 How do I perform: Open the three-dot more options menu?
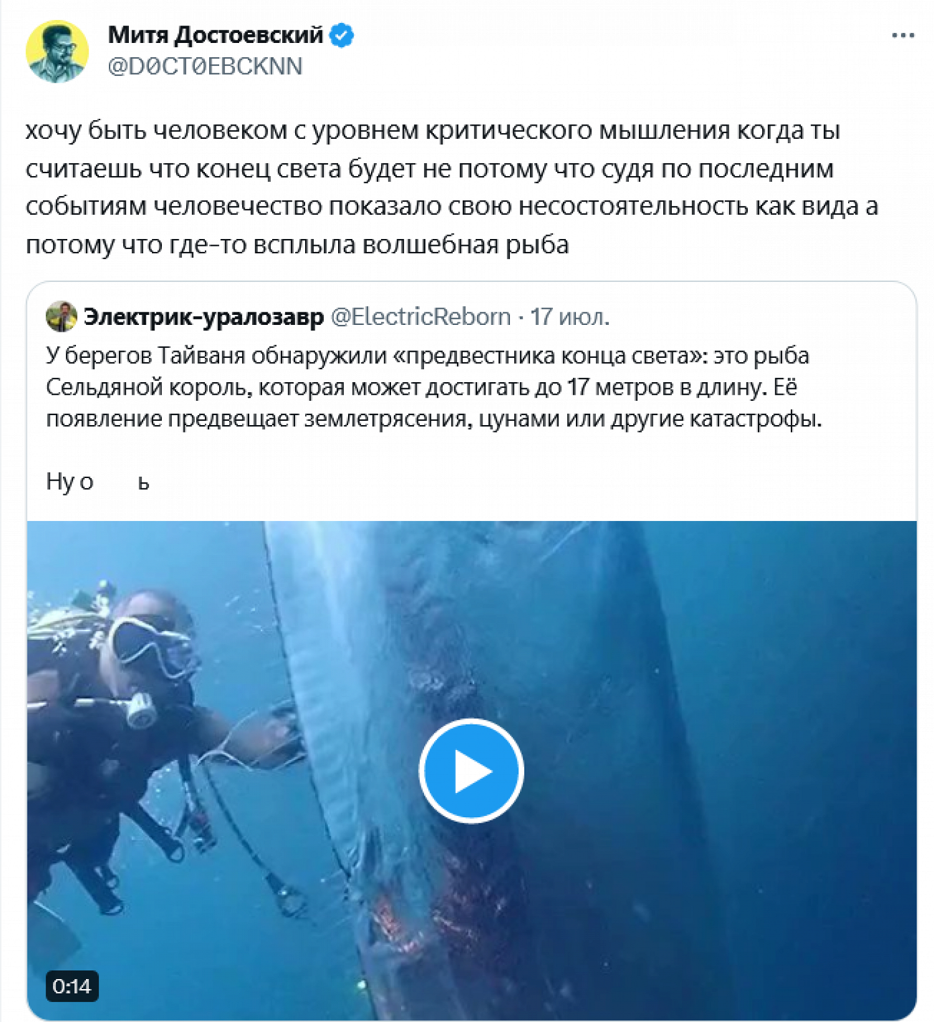(902, 35)
